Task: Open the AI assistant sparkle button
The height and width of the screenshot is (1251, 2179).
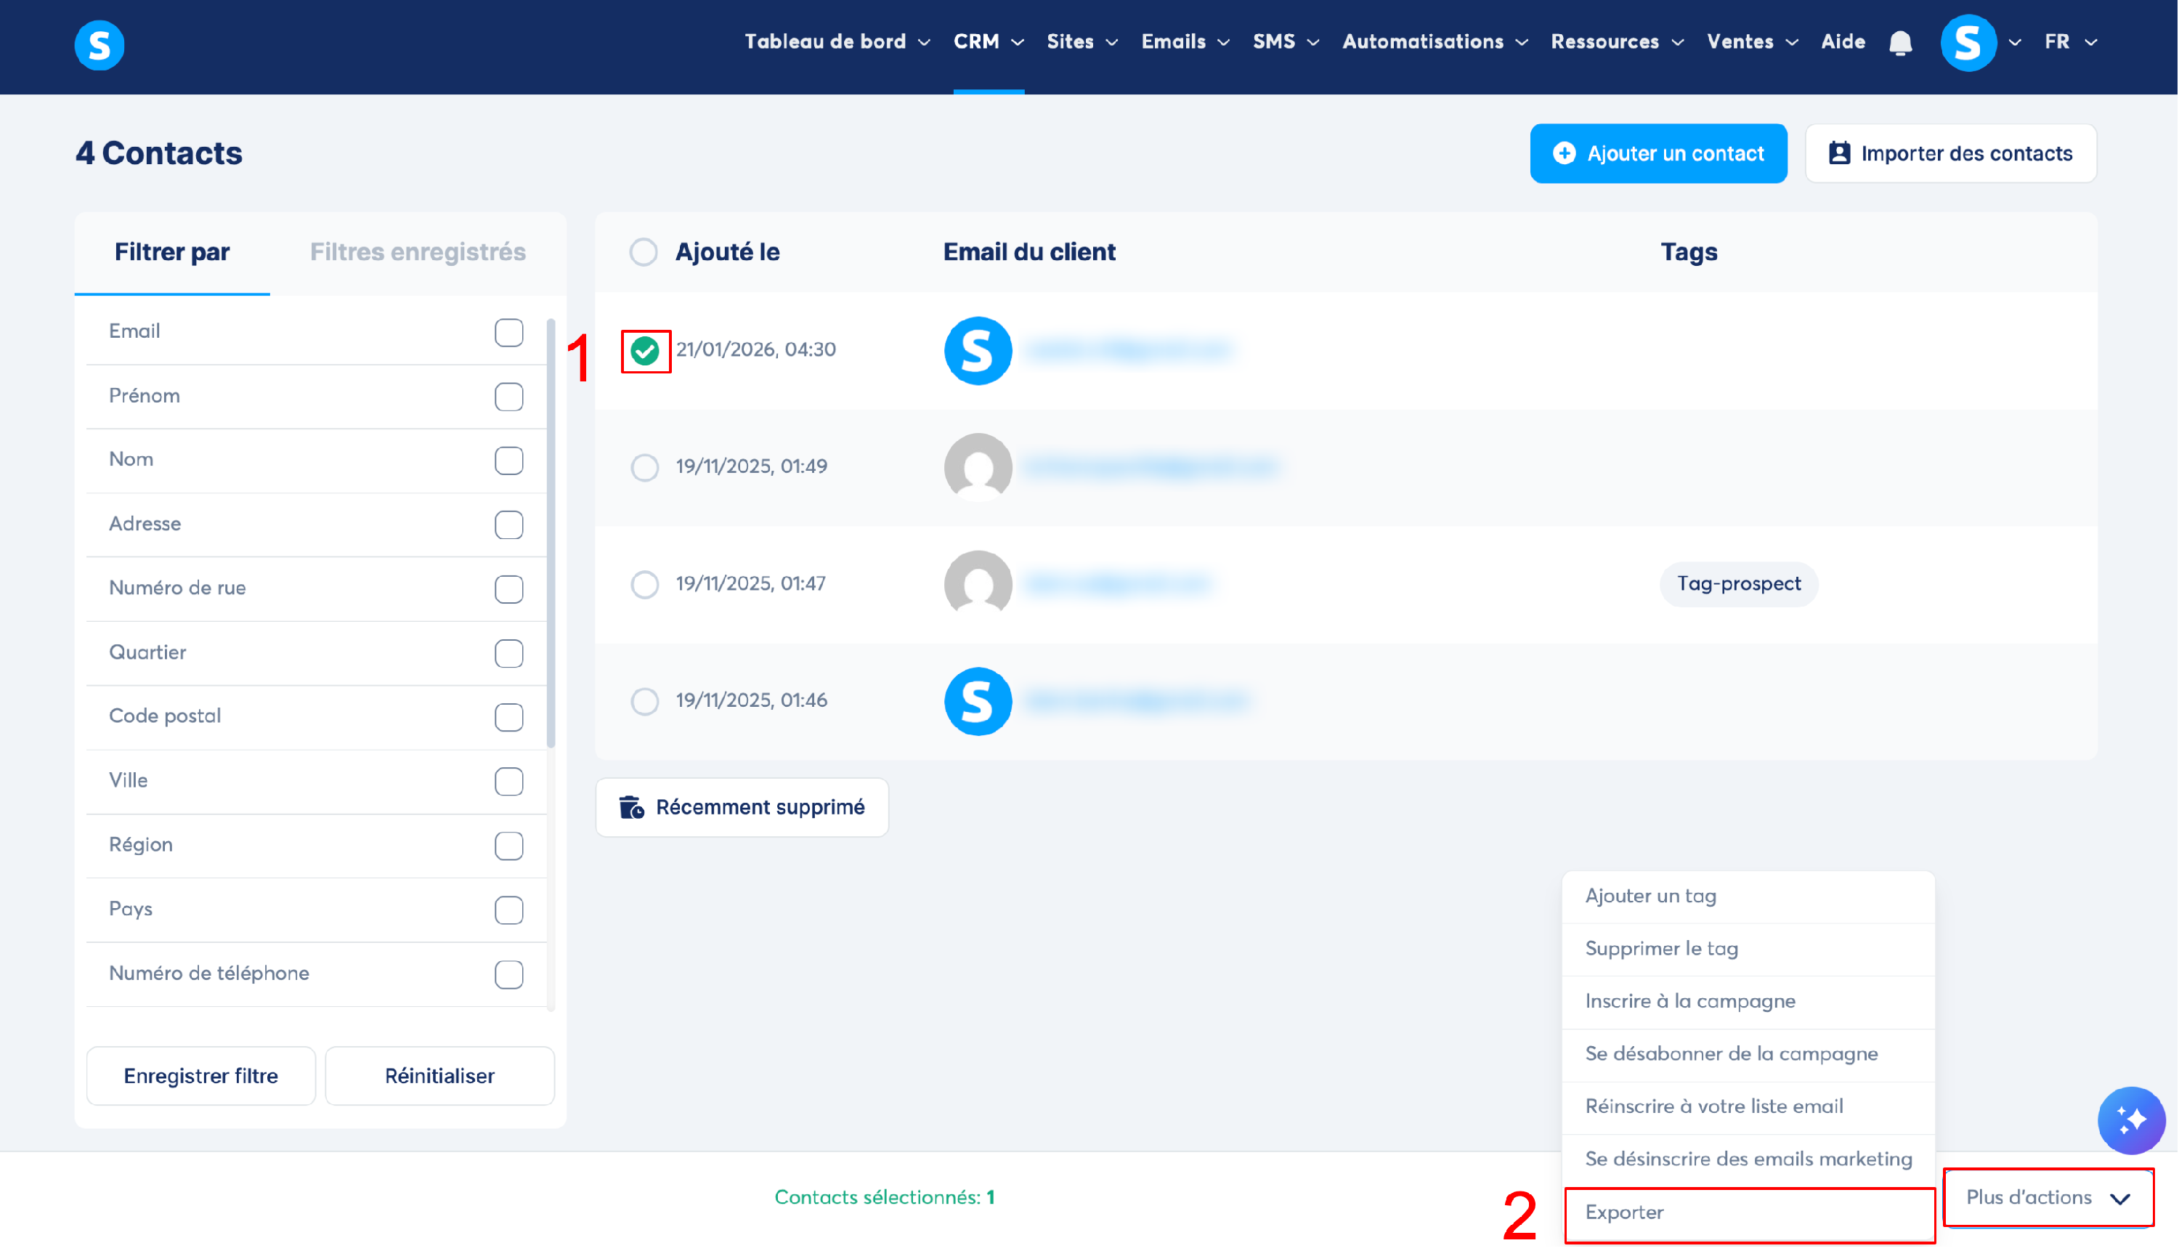Action: point(2130,1120)
